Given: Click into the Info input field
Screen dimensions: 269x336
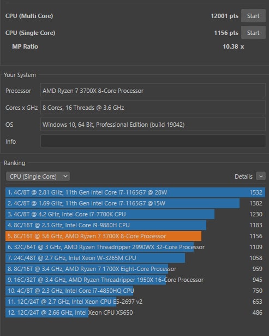Looking at the screenshot, I should [153, 141].
